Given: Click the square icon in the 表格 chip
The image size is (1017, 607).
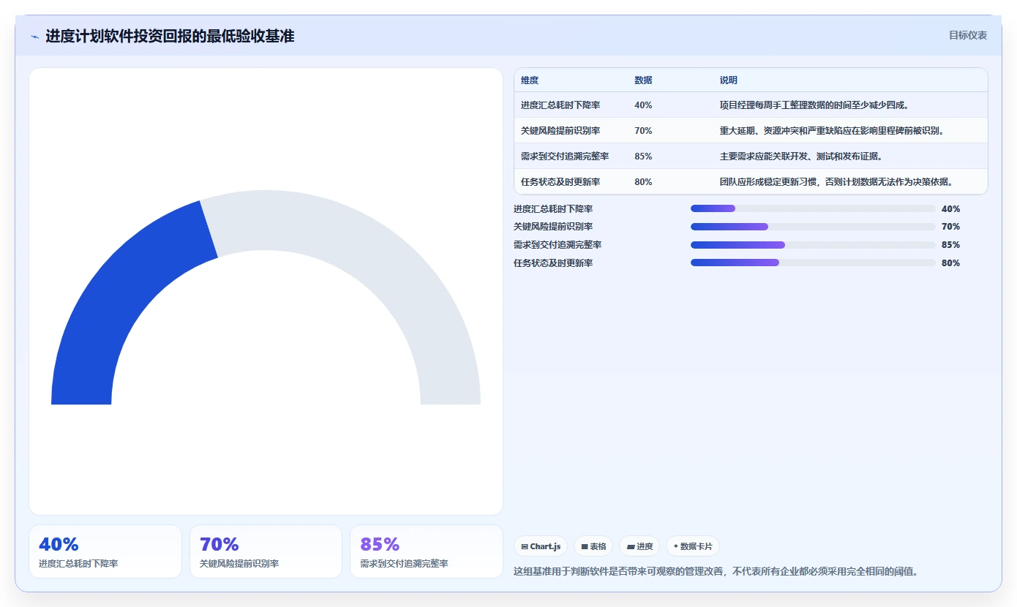Looking at the screenshot, I should point(585,546).
